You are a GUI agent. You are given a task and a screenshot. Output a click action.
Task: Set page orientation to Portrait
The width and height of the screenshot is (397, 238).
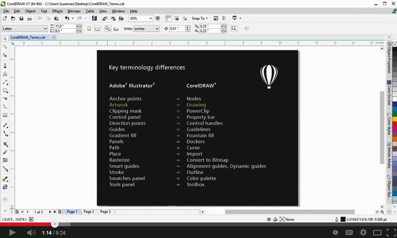coord(89,28)
